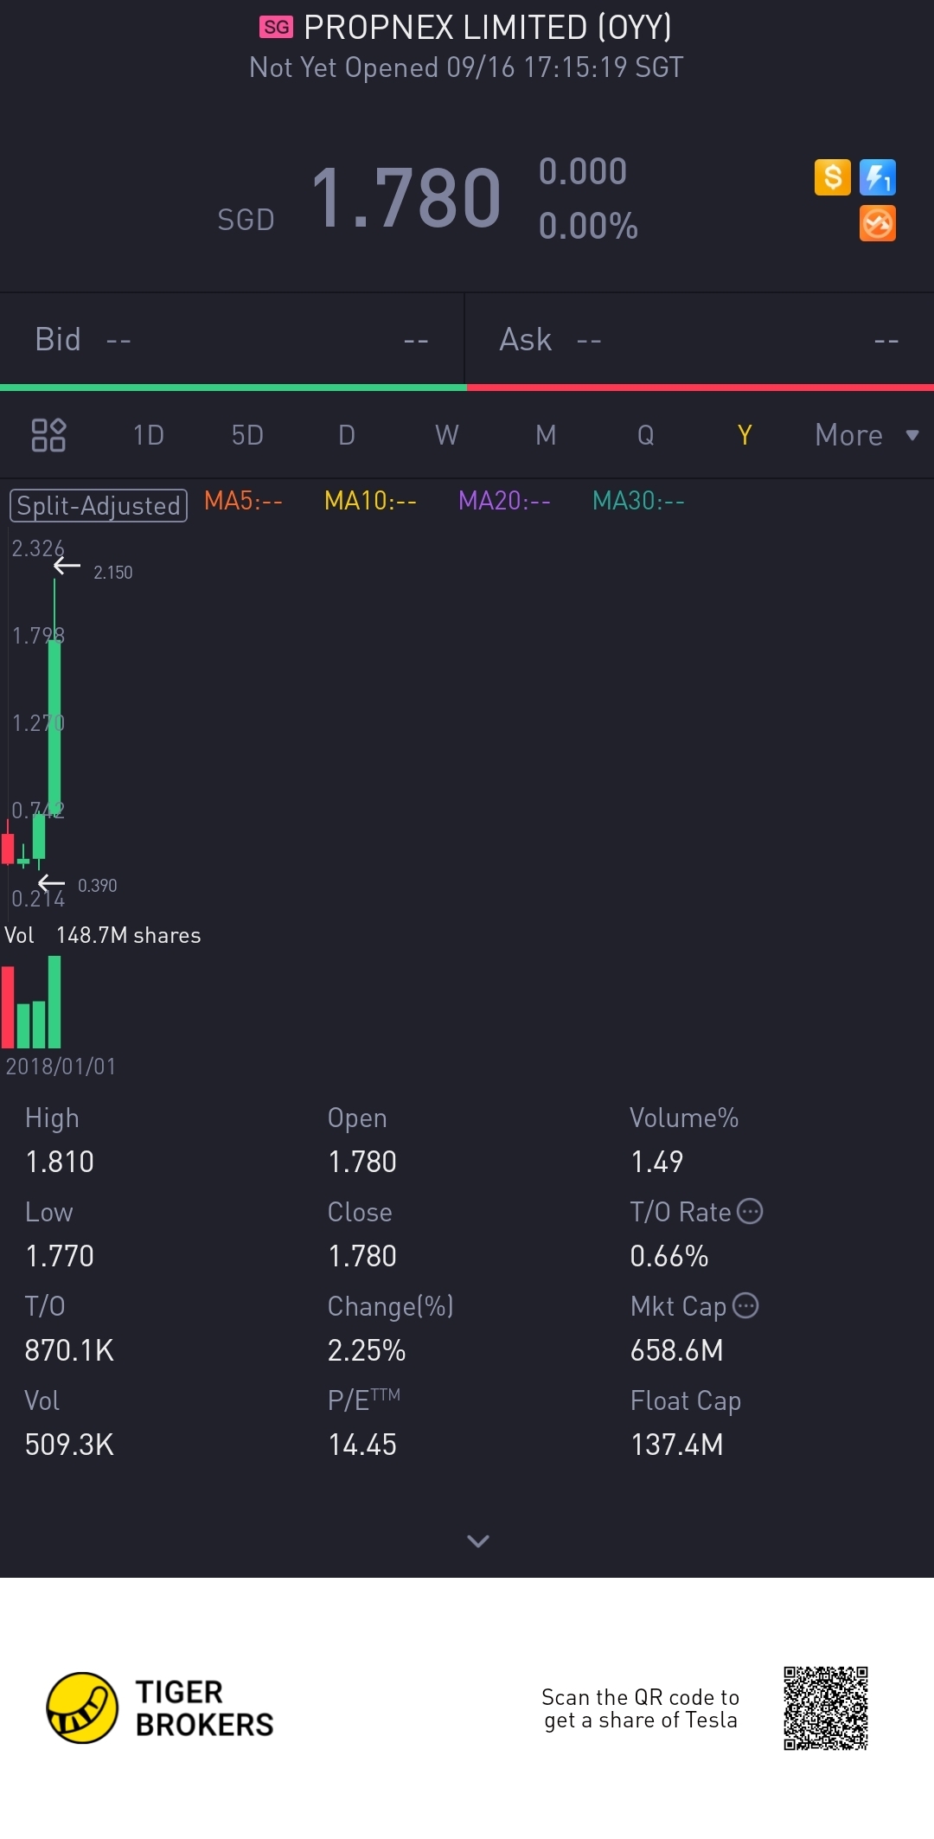Screen dimensions: 934x1839
Task: Tap the tallest green candlestick
Action: click(54, 727)
